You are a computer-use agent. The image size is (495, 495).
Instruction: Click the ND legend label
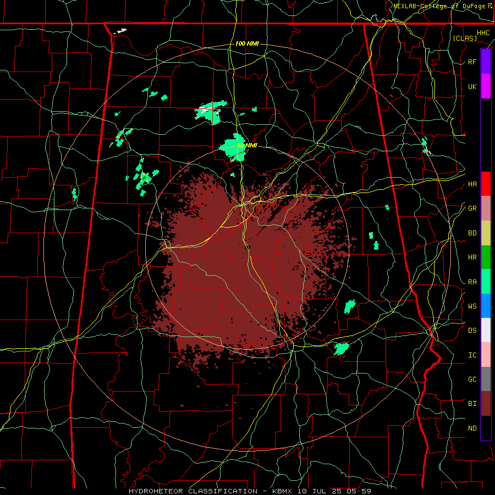(472, 428)
